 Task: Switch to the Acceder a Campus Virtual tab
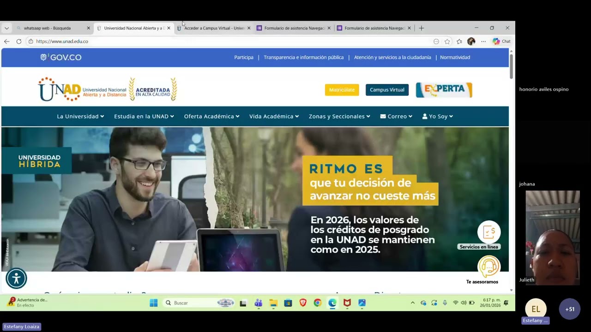(x=214, y=28)
